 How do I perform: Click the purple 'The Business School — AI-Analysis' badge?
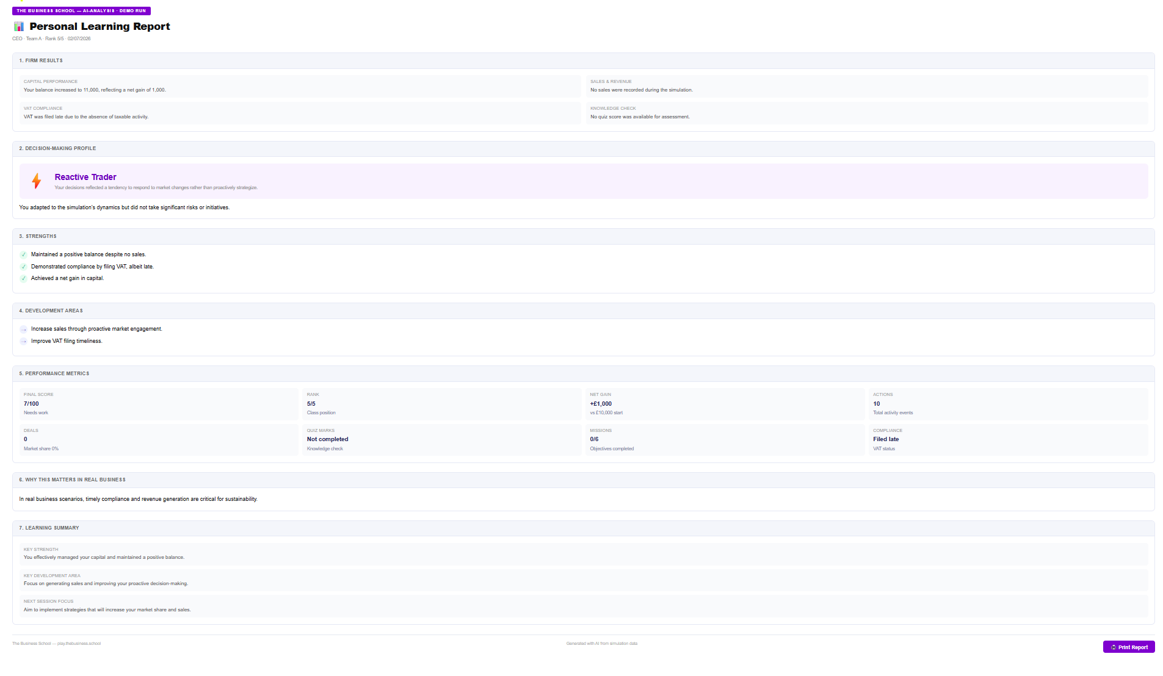(x=81, y=10)
